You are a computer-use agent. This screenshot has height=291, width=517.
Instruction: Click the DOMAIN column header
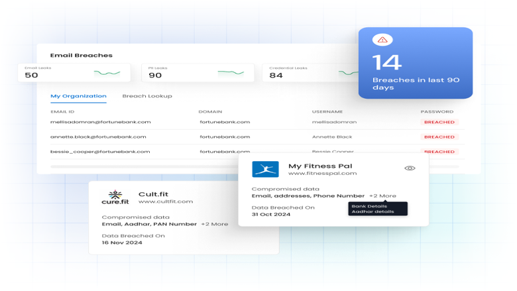tap(210, 112)
